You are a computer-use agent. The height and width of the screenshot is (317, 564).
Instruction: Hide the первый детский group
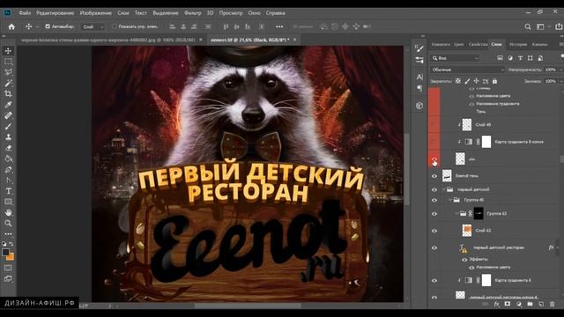(434, 189)
